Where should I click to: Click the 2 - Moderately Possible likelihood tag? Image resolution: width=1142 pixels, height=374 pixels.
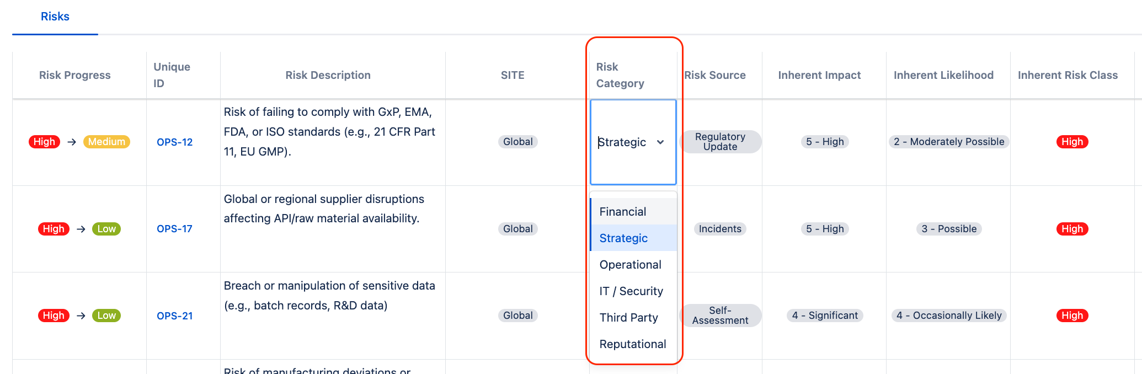point(948,142)
